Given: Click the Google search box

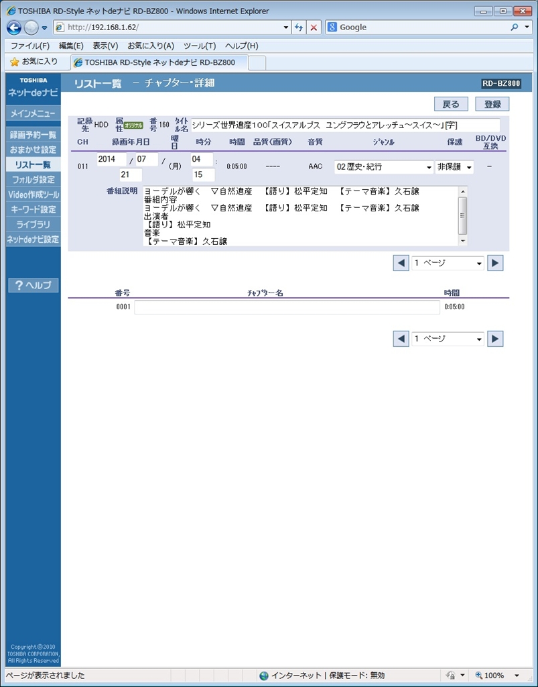Looking at the screenshot, I should (417, 27).
